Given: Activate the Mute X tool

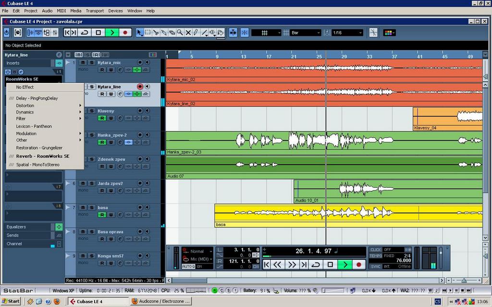Looking at the screenshot, I should [x=188, y=33].
